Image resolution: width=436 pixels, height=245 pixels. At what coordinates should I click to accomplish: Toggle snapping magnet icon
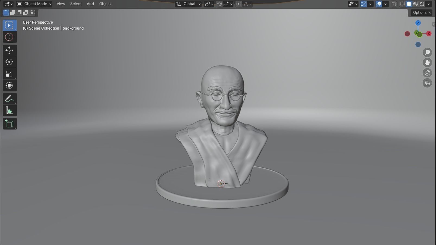pos(219,4)
